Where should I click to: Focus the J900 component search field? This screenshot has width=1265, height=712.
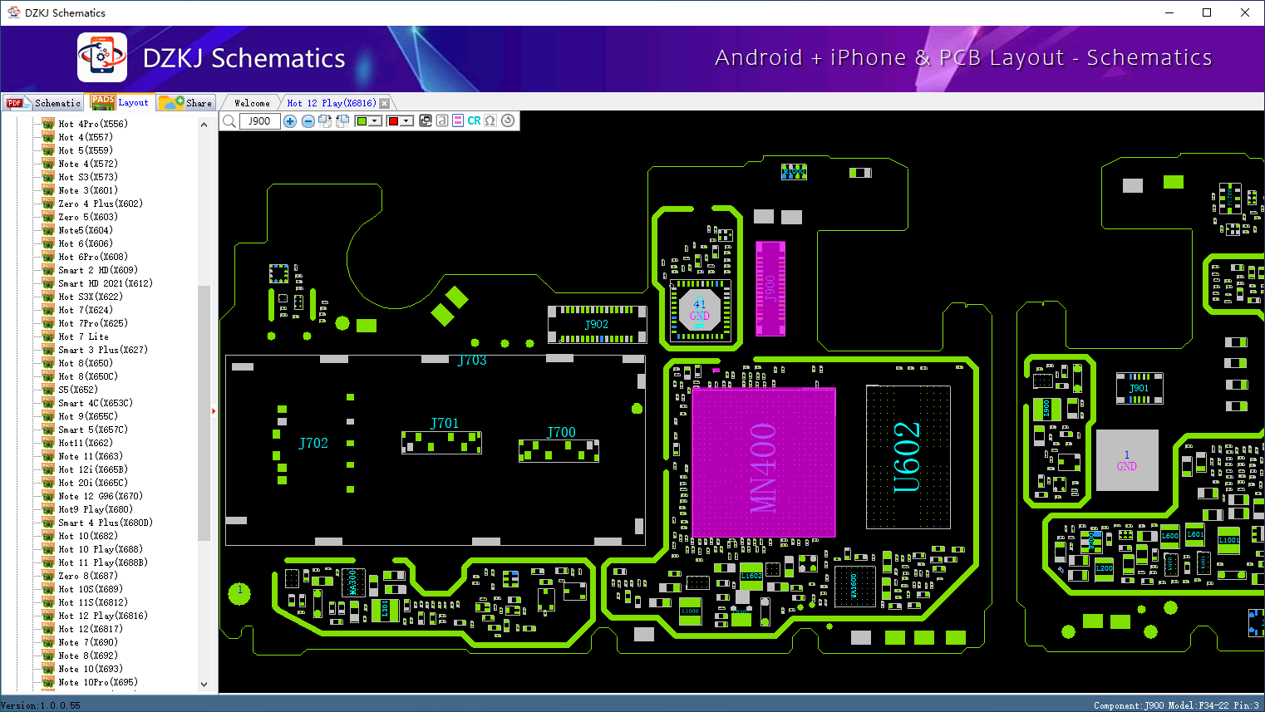click(259, 121)
